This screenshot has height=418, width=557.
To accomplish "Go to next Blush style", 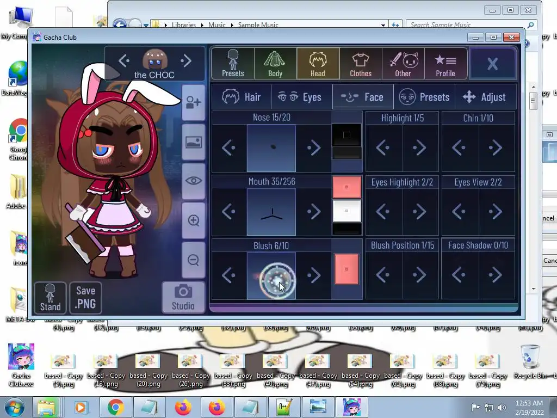I will tap(314, 275).
